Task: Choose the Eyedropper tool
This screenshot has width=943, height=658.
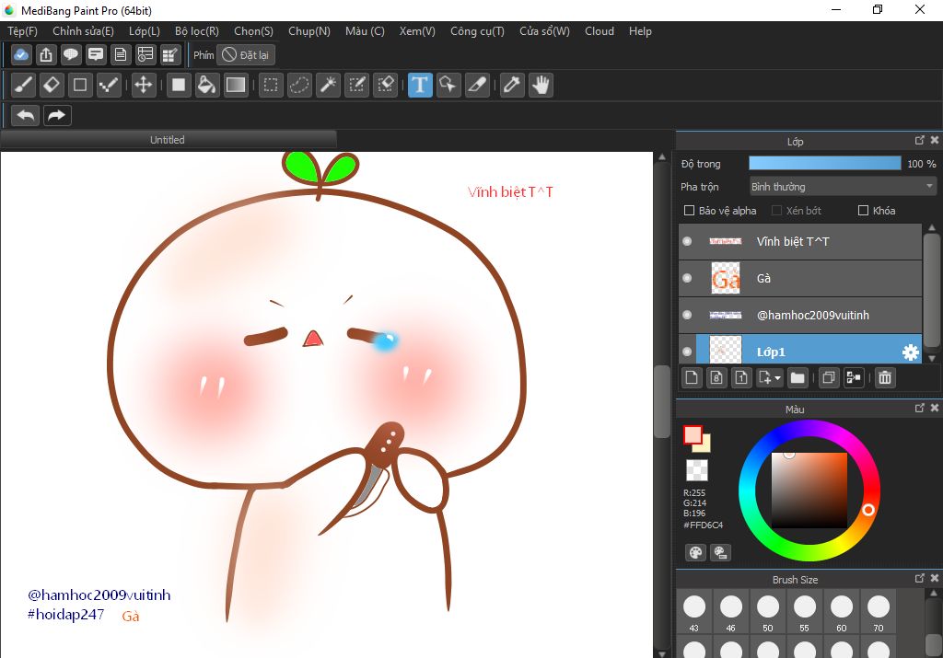Action: 511,86
